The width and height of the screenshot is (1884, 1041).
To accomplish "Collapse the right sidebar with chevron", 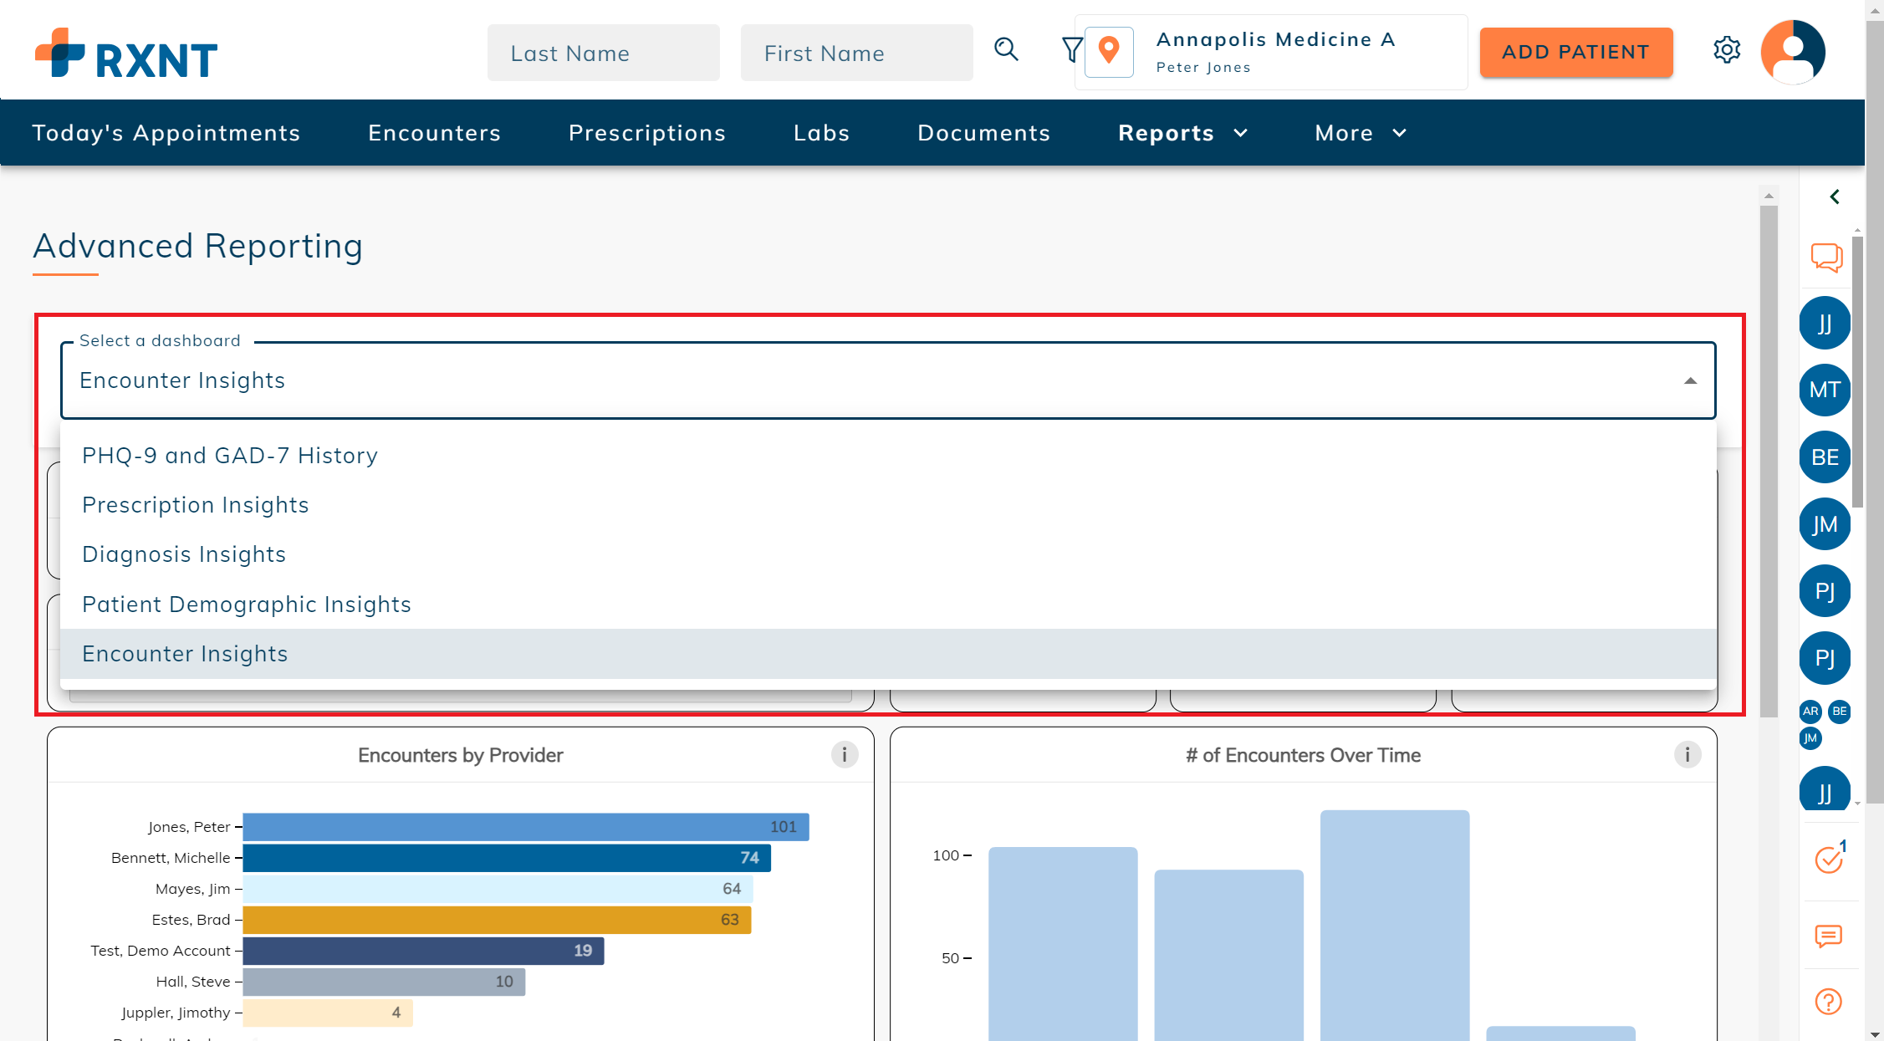I will coord(1835,196).
